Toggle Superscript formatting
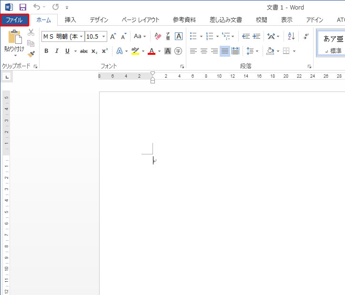 pos(105,51)
